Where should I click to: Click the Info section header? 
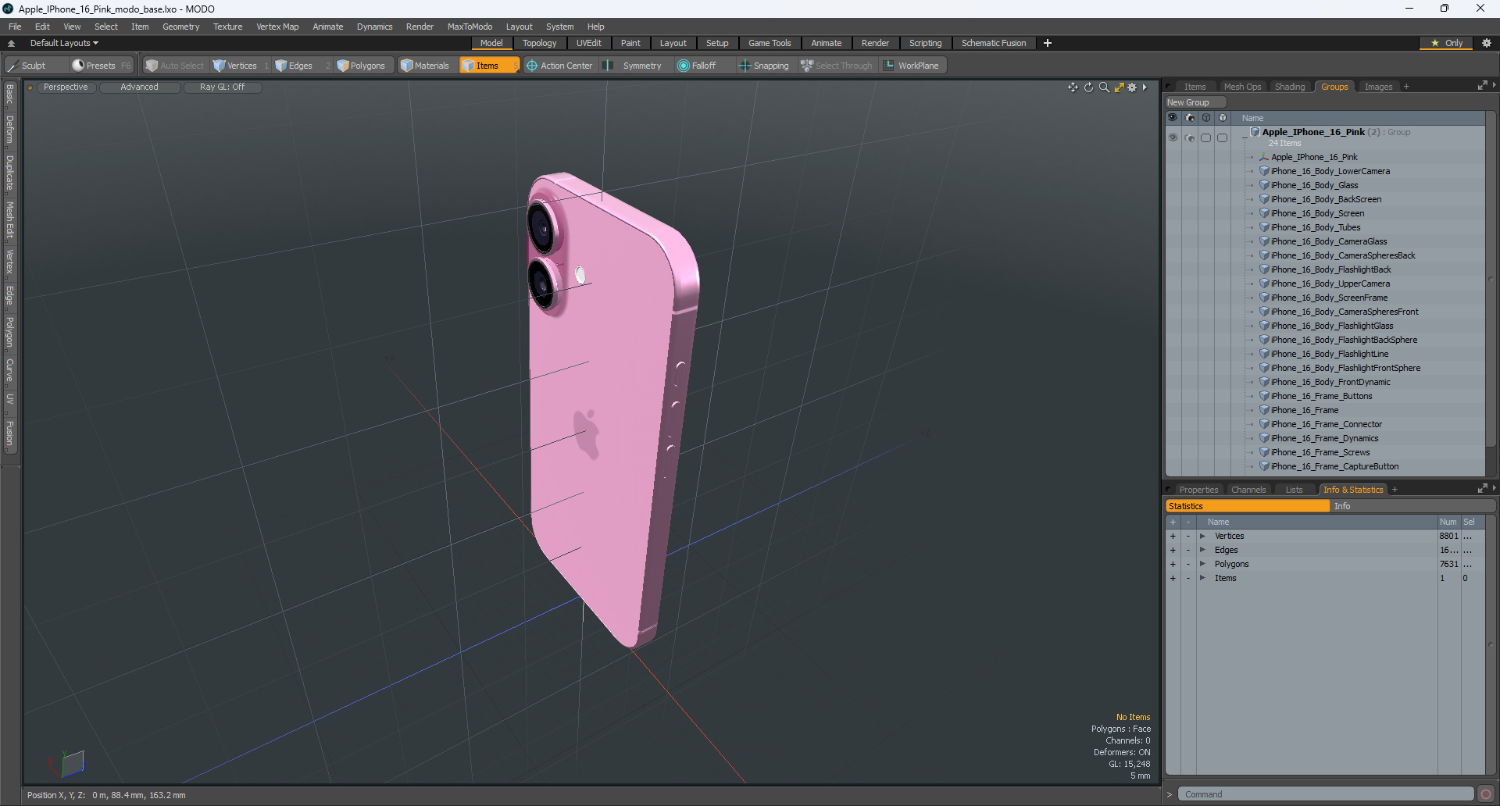[x=1412, y=506]
